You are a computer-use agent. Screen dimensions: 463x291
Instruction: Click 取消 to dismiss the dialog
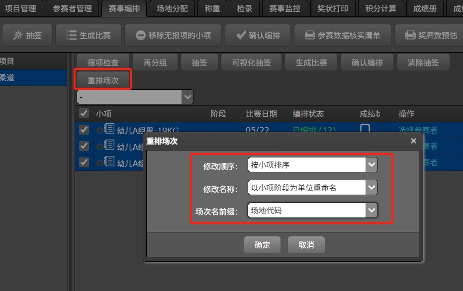306,245
